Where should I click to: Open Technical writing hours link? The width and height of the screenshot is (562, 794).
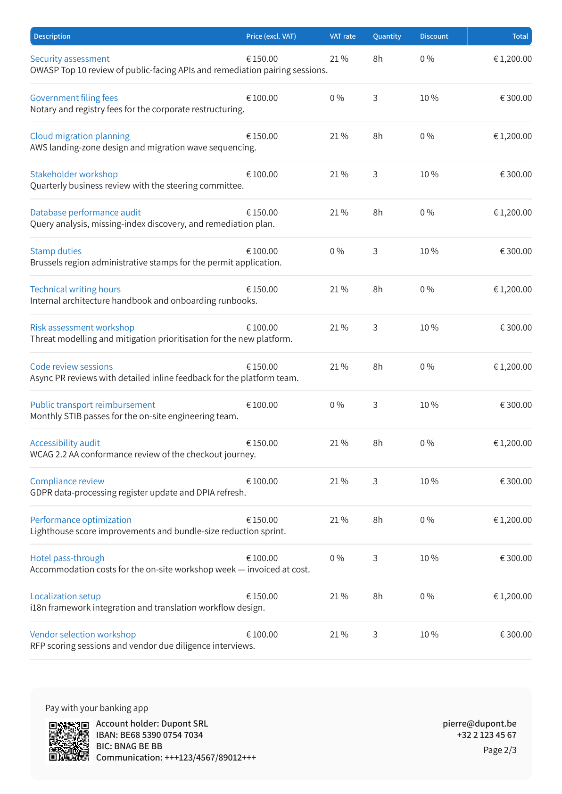75,289
